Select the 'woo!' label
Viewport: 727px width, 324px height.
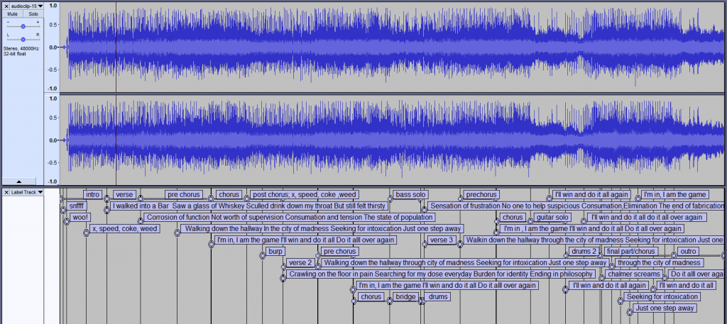click(80, 217)
